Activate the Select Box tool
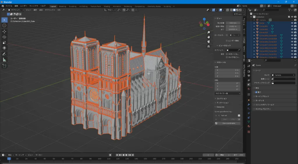 coord(4,20)
